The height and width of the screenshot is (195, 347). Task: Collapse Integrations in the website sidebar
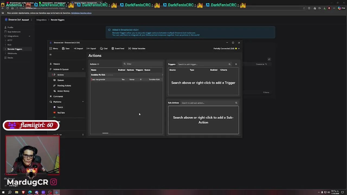tap(29, 36)
